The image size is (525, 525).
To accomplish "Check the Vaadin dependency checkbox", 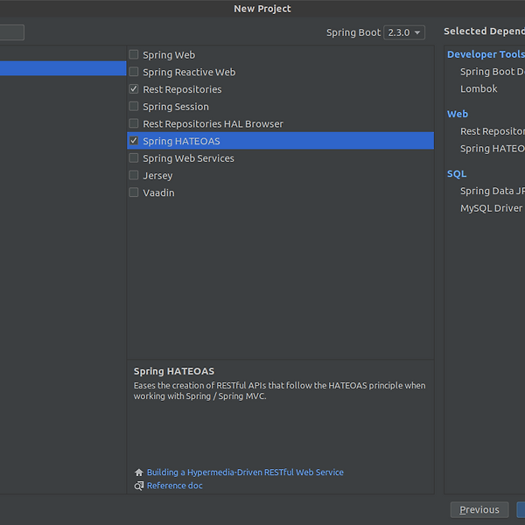I will [x=134, y=192].
